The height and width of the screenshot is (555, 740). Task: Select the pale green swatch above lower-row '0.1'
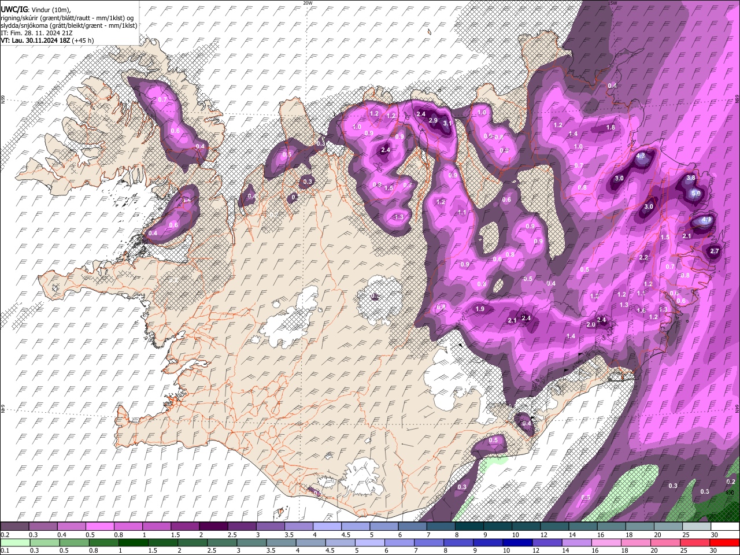14,542
